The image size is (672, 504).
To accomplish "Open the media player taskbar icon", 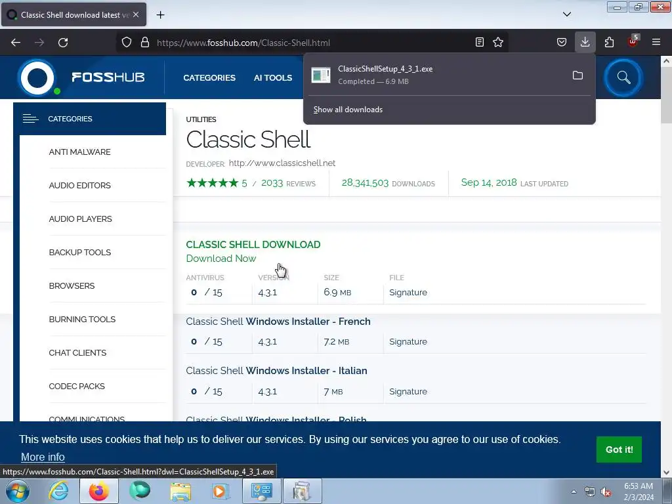I will pyautogui.click(x=220, y=491).
